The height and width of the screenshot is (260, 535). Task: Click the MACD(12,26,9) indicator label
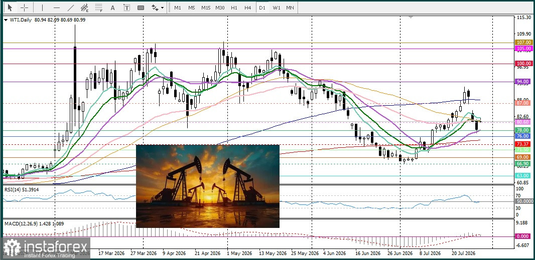34,223
